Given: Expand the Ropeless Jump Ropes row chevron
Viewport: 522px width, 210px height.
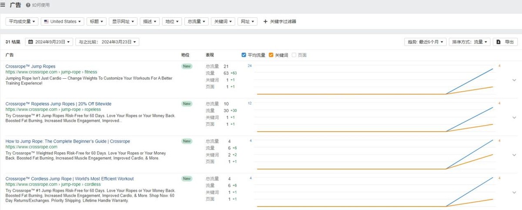Looking at the screenshot, I should click(514, 118).
